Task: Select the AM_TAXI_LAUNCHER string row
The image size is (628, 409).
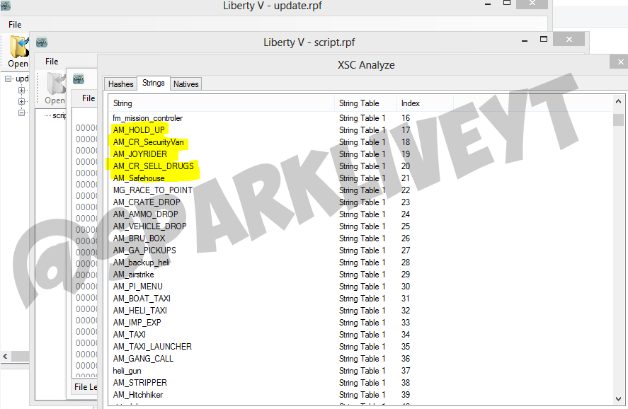Action: coord(360,346)
